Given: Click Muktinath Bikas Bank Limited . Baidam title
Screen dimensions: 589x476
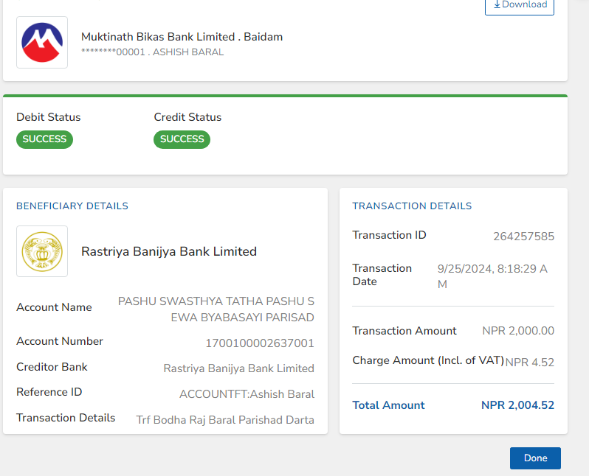Looking at the screenshot, I should (x=182, y=37).
